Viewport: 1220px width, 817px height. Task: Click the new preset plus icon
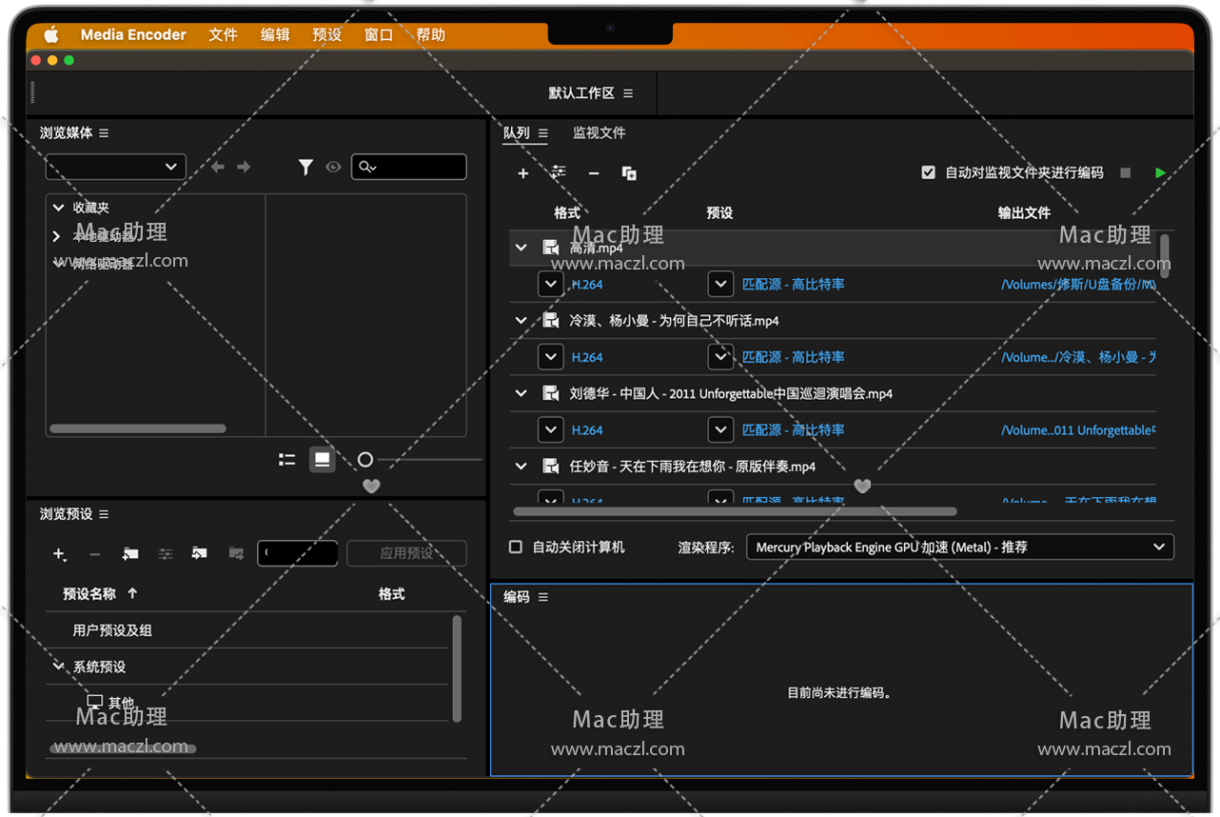pyautogui.click(x=59, y=553)
